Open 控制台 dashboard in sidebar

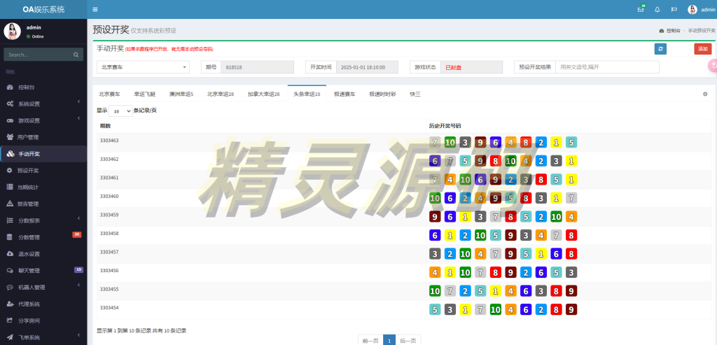[43, 87]
